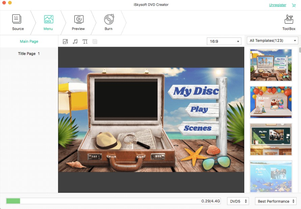Open the frame layout icon
The image size is (301, 209).
point(95,41)
